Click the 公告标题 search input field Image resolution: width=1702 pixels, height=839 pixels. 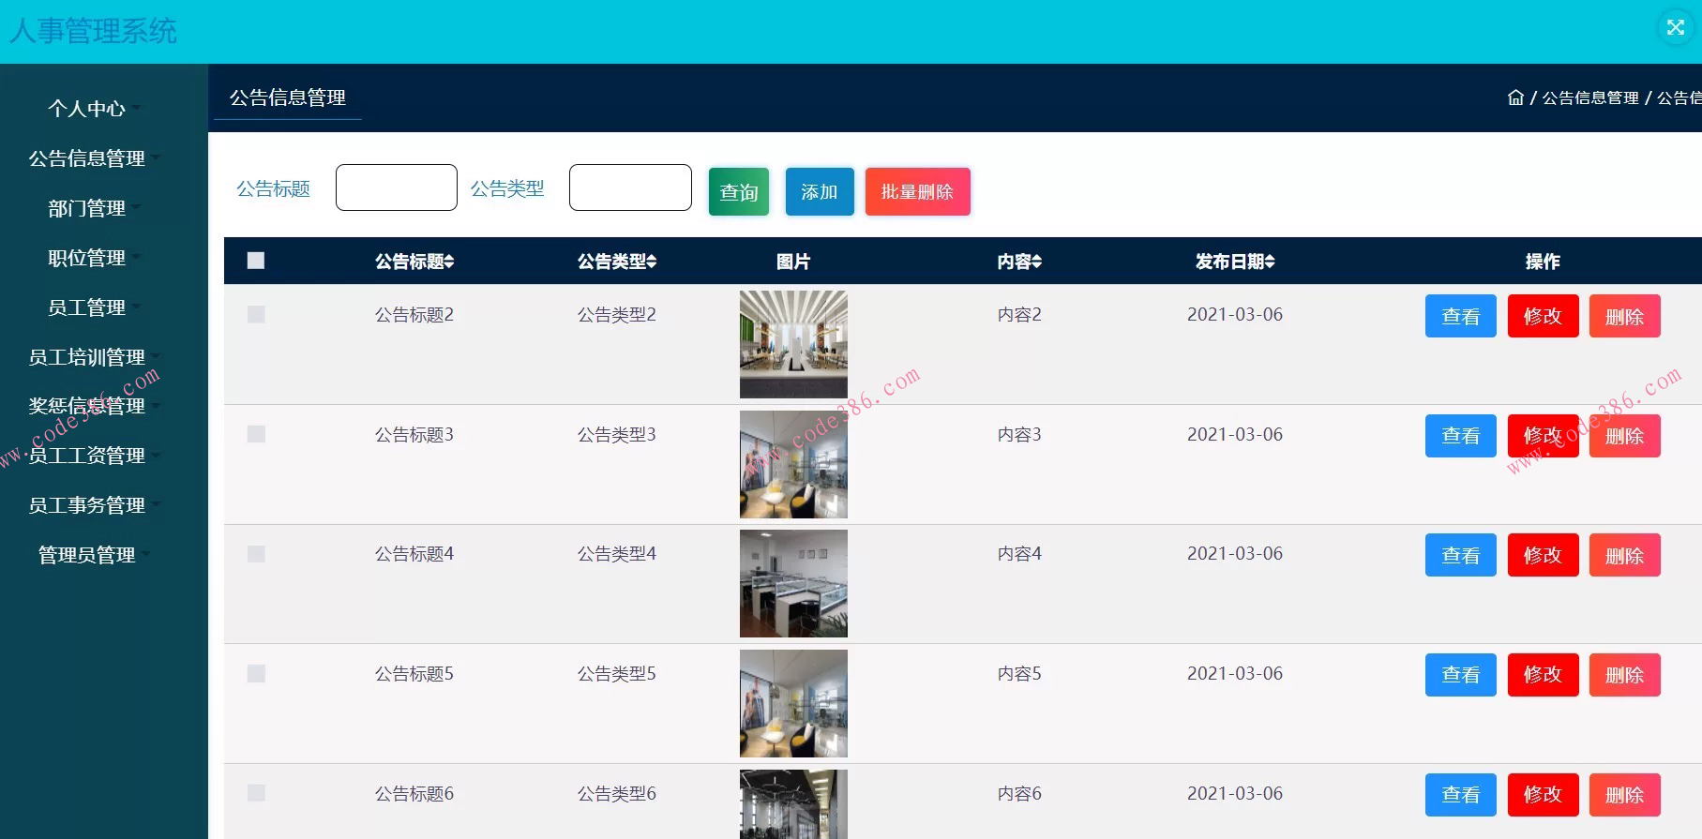point(396,187)
